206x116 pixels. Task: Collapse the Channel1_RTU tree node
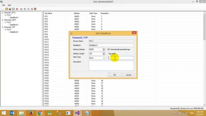click(3, 13)
